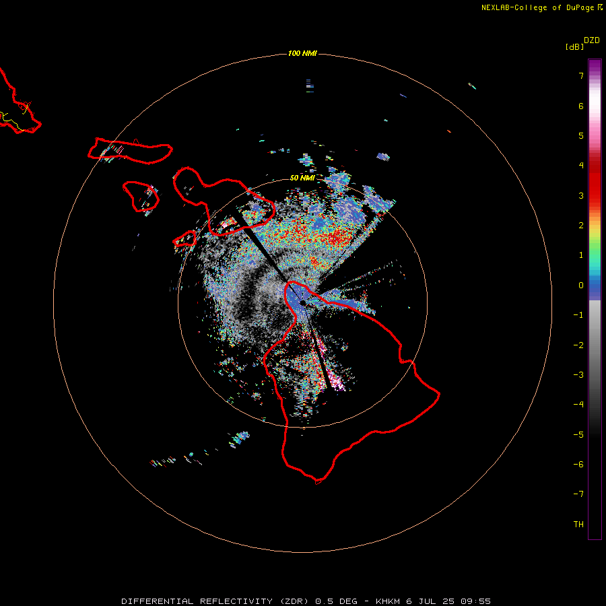
Task: Click the 6 value on legend scale
Action: [x=581, y=106]
